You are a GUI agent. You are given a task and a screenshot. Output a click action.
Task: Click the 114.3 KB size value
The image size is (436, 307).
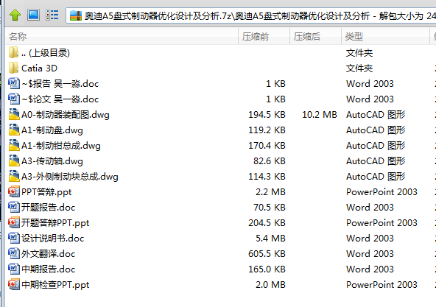coord(267,176)
